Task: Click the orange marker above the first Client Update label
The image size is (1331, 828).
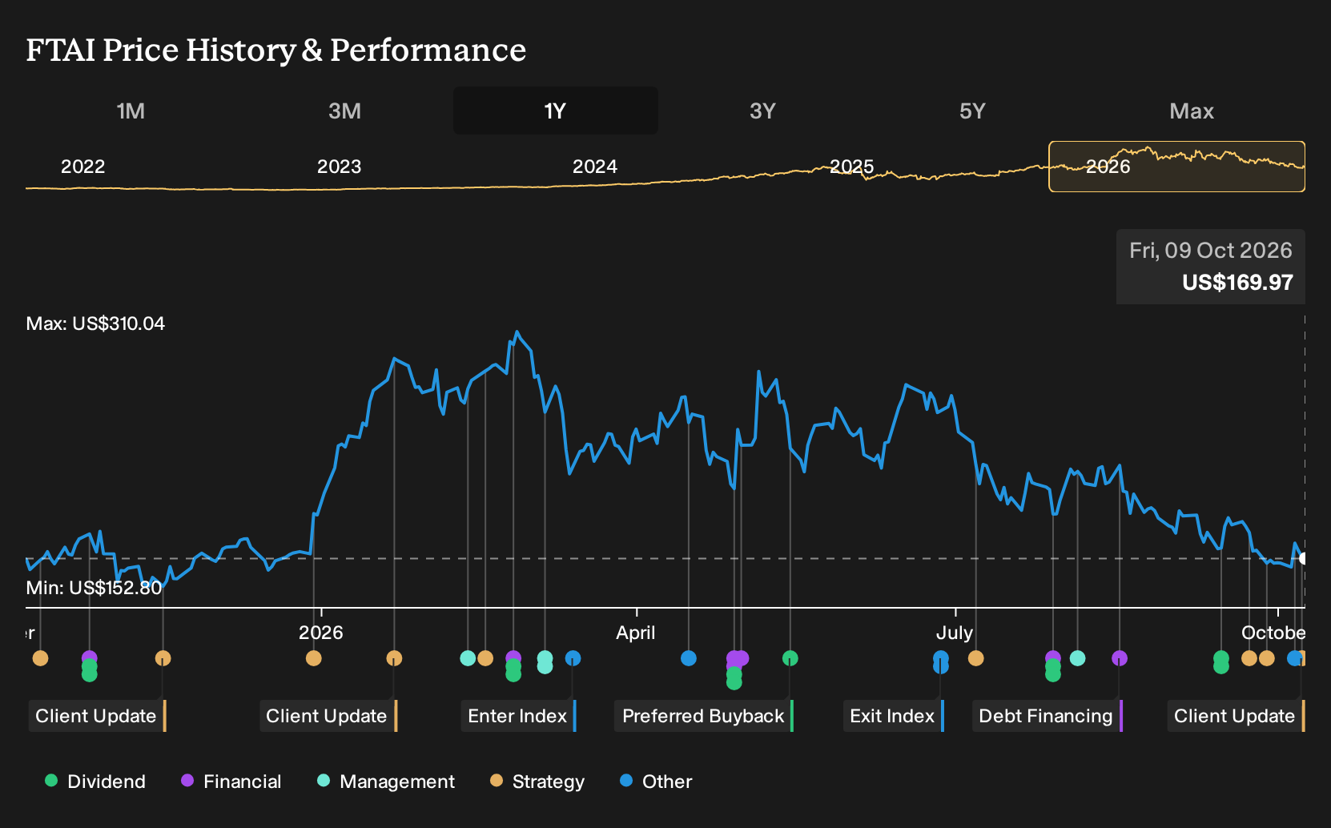Action: click(163, 658)
